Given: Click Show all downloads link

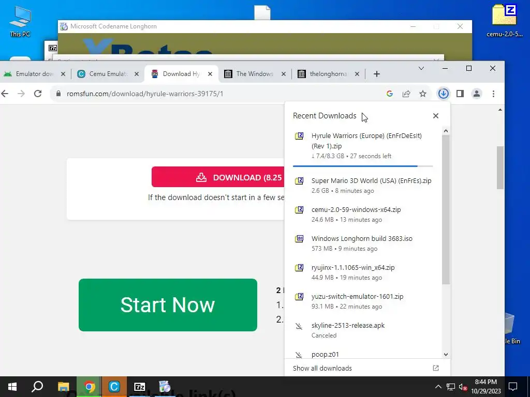Looking at the screenshot, I should 322,368.
